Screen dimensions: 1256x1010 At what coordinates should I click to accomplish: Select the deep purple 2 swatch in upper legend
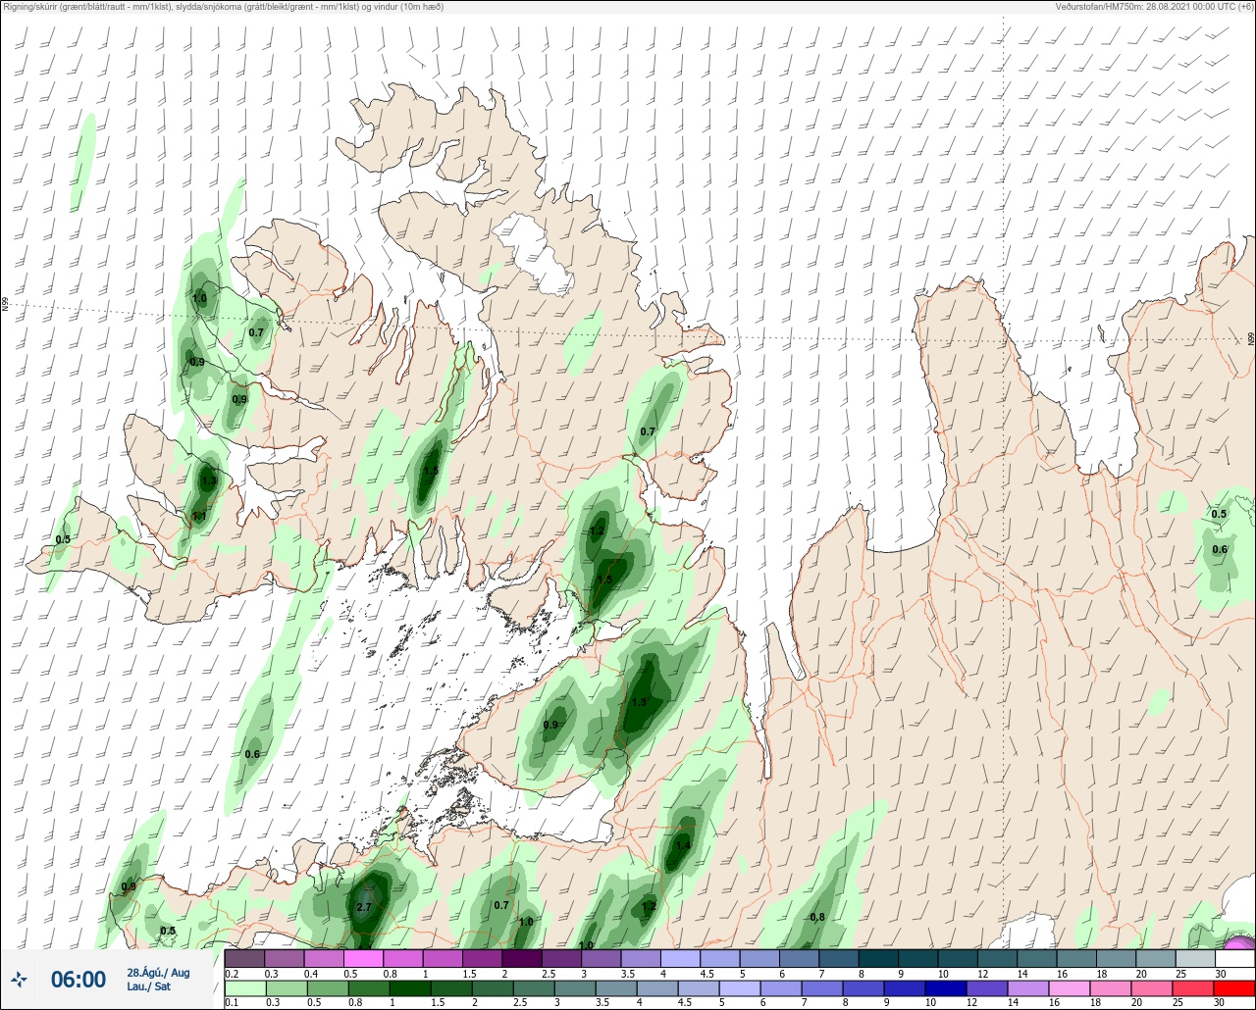tap(521, 958)
